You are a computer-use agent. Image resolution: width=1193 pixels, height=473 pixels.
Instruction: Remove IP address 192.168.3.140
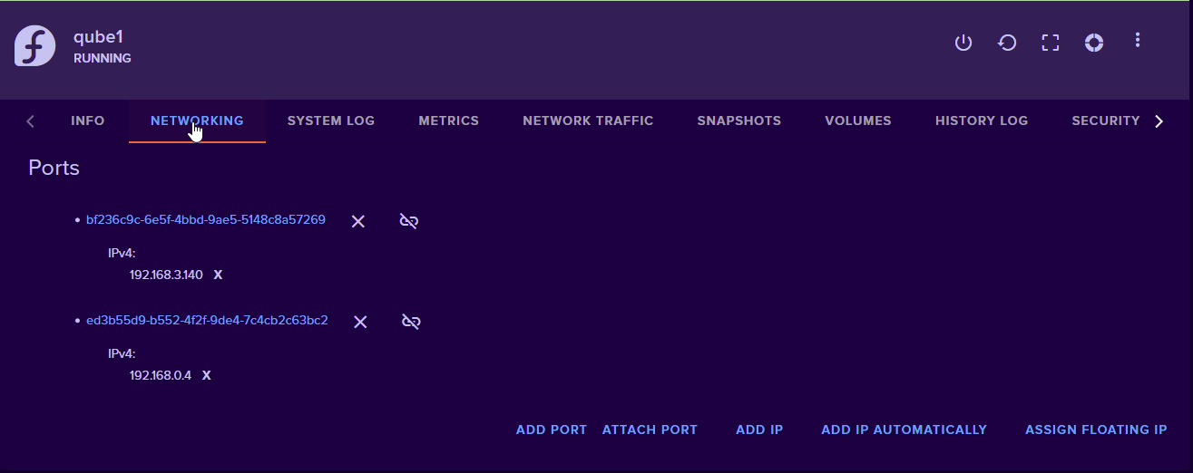click(x=218, y=275)
